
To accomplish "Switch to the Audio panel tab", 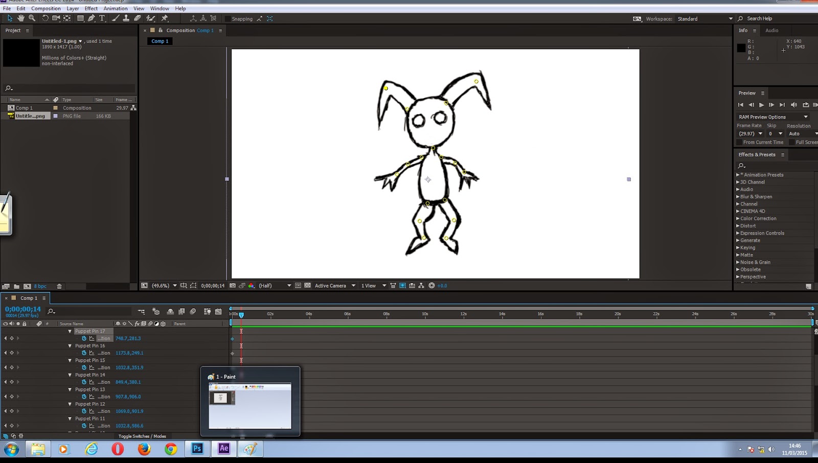I will pyautogui.click(x=772, y=30).
